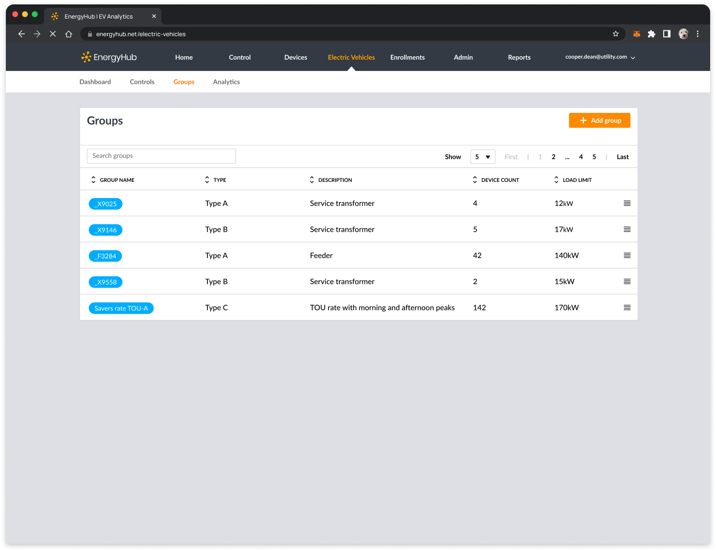Focus the Search groups field
Screen dimensions: 716x551
click(x=161, y=156)
